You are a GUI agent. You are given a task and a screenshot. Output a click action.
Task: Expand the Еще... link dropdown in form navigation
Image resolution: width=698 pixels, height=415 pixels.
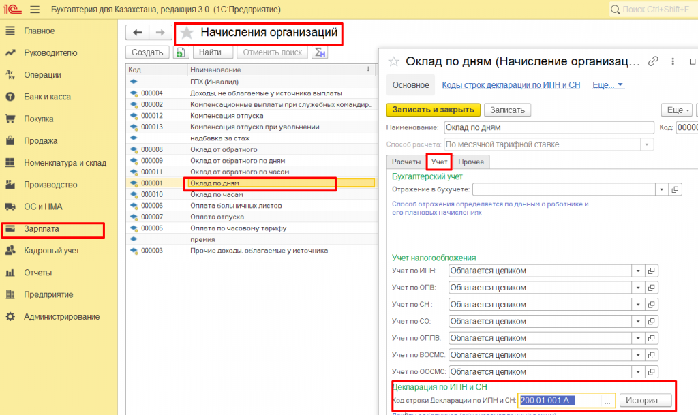pos(607,85)
